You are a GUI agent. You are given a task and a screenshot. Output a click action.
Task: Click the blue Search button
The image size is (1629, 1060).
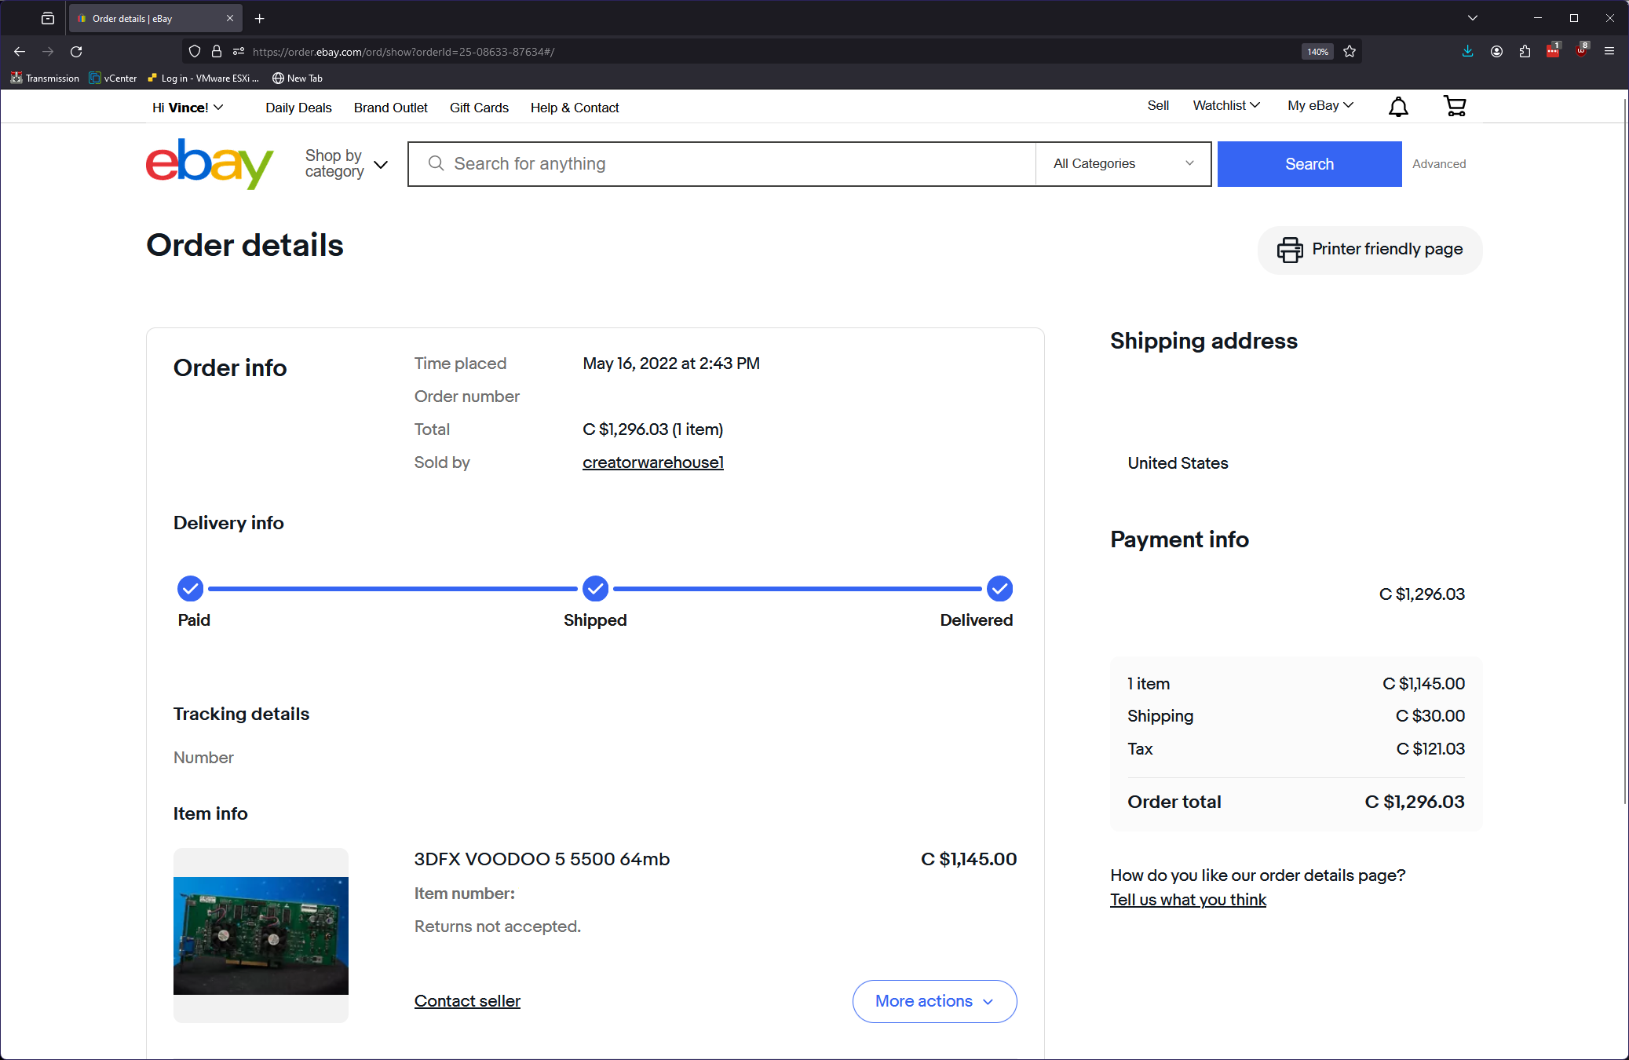1309,163
